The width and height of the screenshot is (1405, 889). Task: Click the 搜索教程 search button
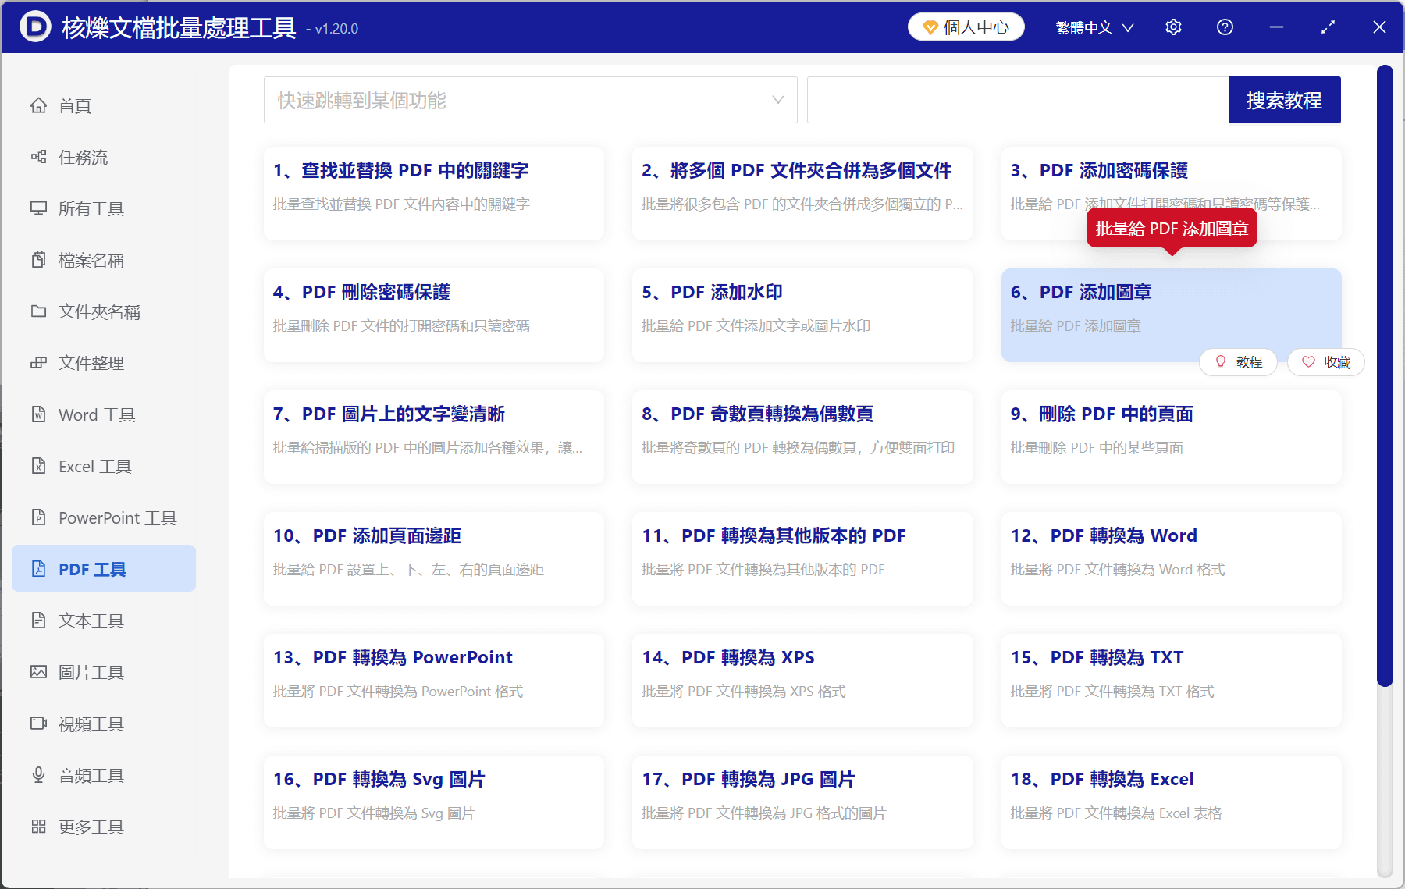1284,100
